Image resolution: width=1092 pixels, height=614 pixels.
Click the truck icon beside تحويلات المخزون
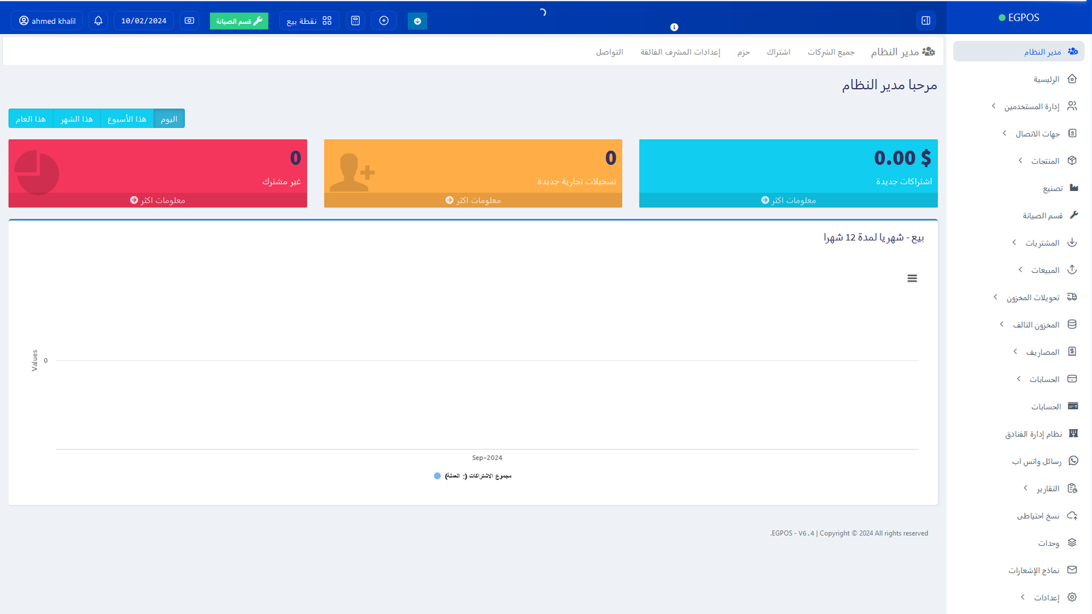click(1072, 297)
